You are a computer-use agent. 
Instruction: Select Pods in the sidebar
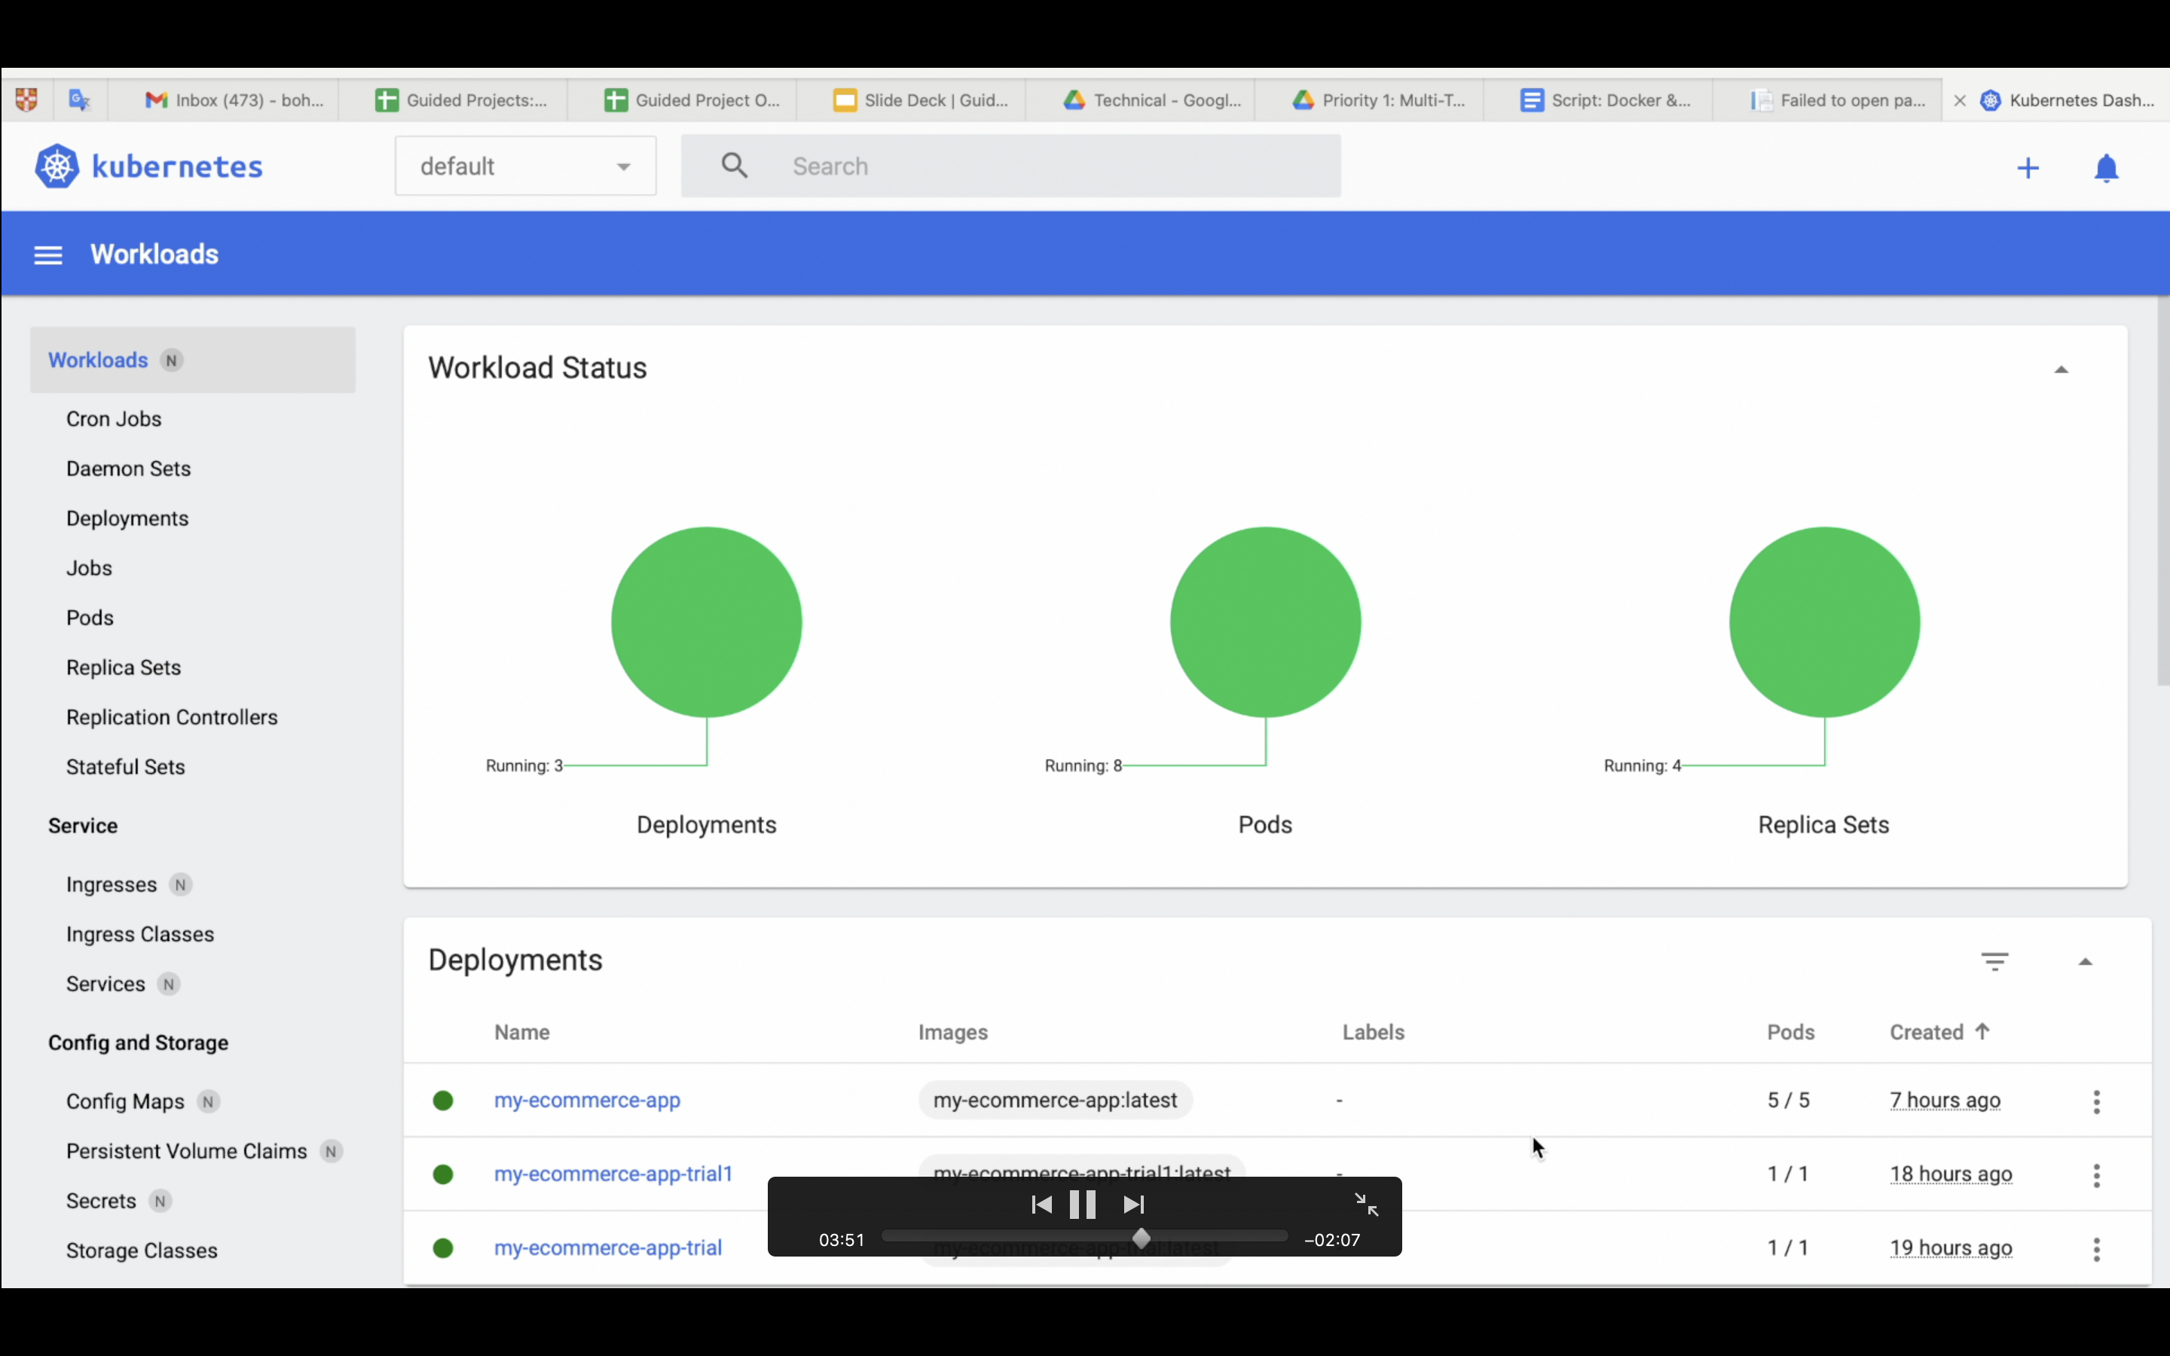tap(90, 618)
